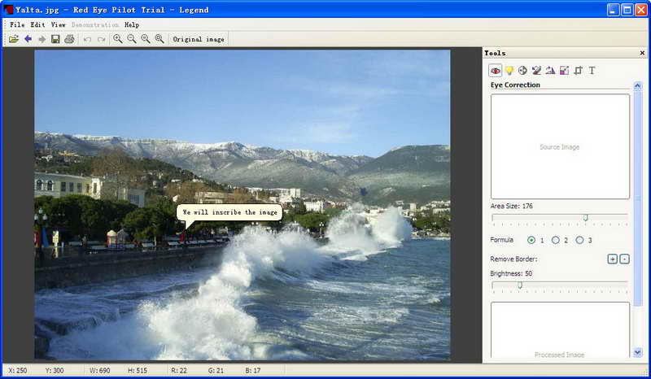The image size is (651, 379).
Task: Click the 'R: 22' status bar entry
Action: point(179,370)
